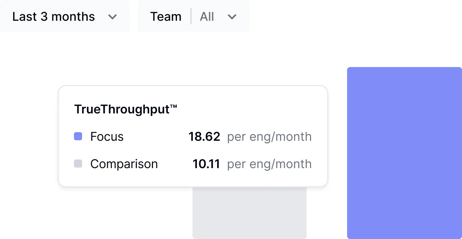Click "per eng/month" unit in Comparison row
Image resolution: width=462 pixels, height=239 pixels.
(x=269, y=164)
